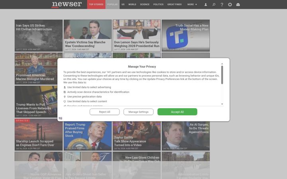Image resolution: width=287 pixels, height=179 pixels.
Task: Open the Iran Says US Strikes story
Action: [39, 36]
